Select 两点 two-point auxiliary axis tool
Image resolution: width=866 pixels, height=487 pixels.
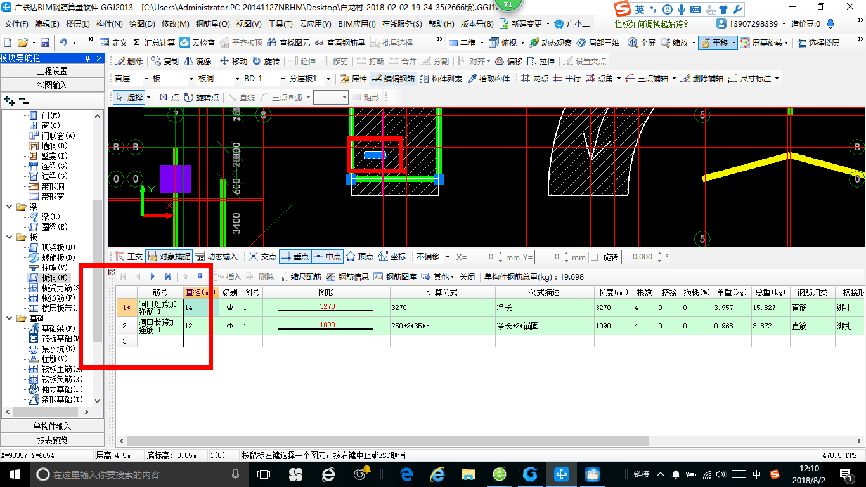click(534, 79)
